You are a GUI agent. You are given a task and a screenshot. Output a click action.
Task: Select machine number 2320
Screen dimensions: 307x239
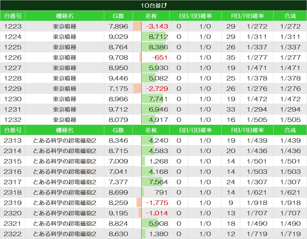(13, 213)
